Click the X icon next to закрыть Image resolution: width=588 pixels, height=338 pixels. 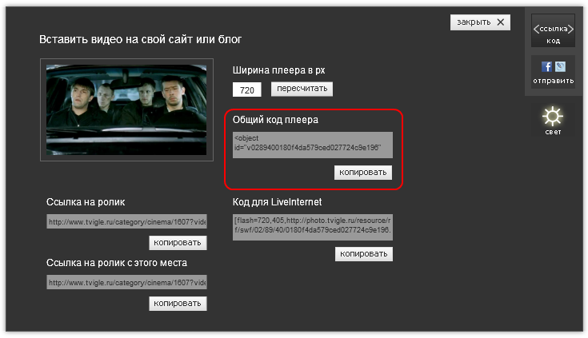pos(502,22)
